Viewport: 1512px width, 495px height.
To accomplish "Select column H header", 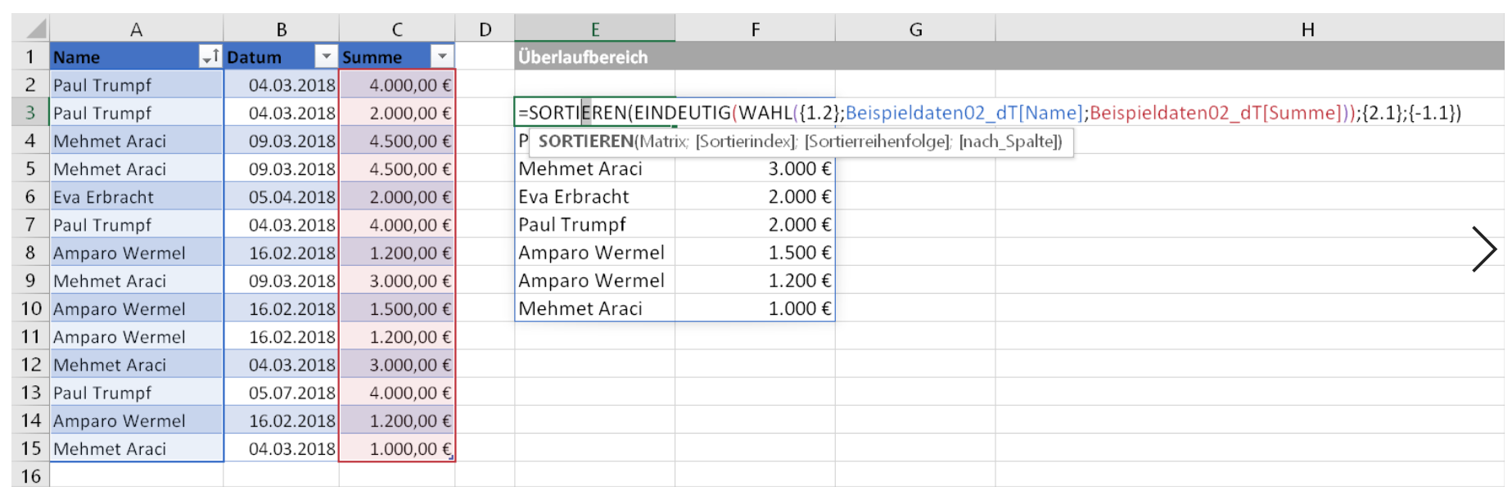I will click(1307, 29).
